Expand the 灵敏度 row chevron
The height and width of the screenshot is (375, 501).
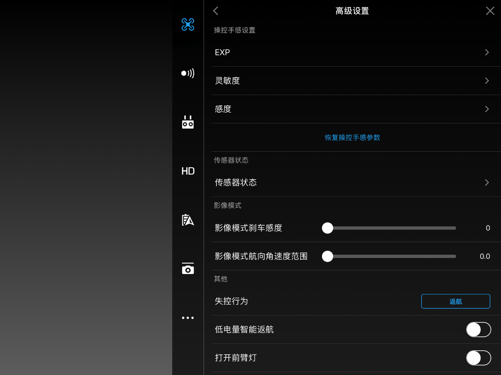[487, 81]
